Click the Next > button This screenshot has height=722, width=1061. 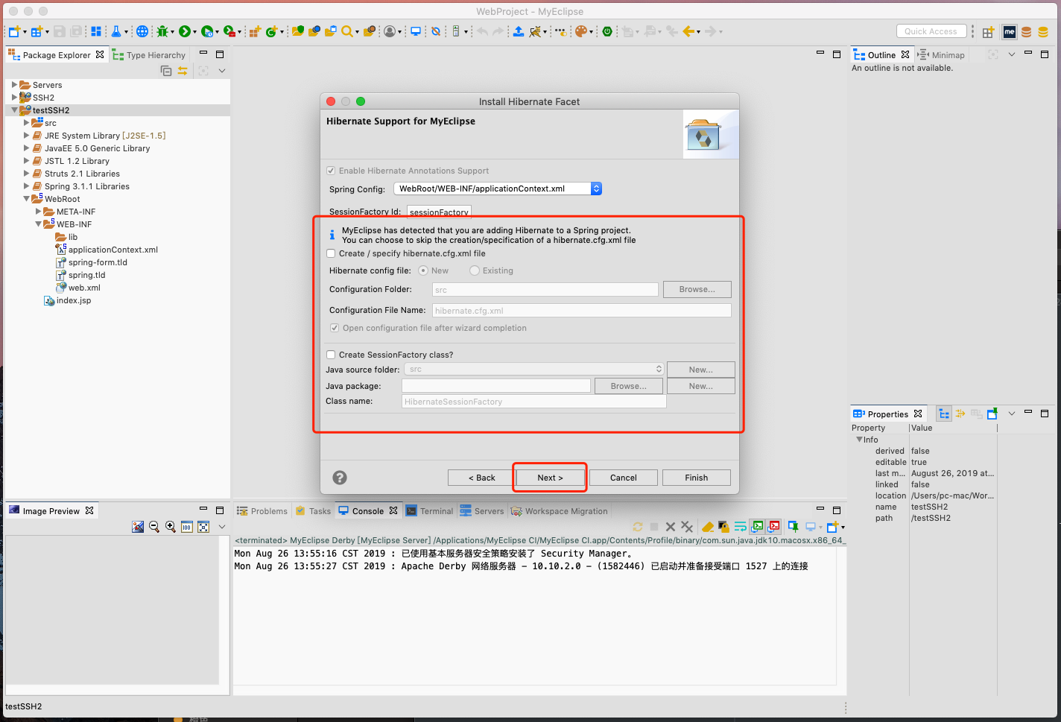pyautogui.click(x=550, y=478)
